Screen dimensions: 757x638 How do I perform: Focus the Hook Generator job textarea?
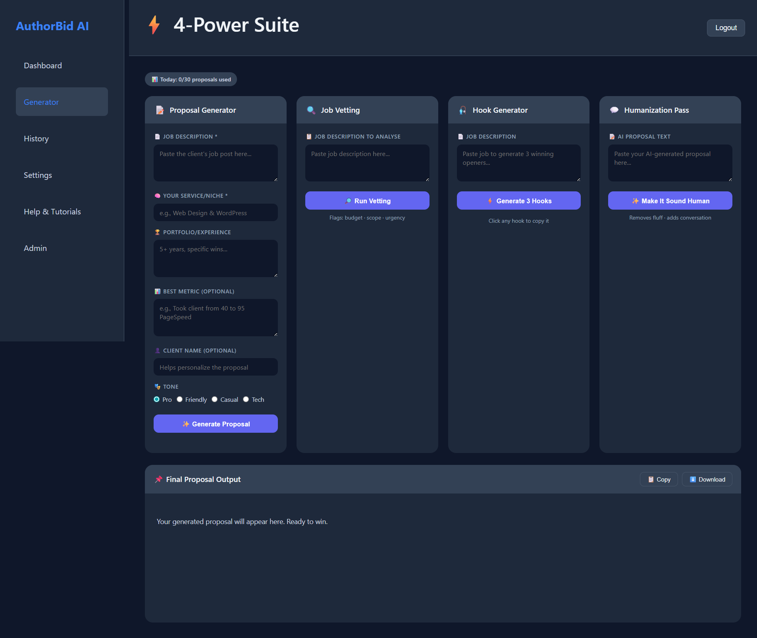click(519, 163)
